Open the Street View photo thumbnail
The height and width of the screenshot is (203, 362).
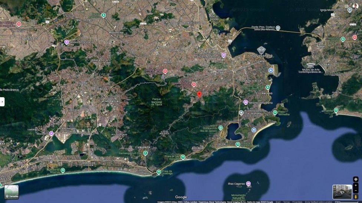pyautogui.click(x=342, y=192)
